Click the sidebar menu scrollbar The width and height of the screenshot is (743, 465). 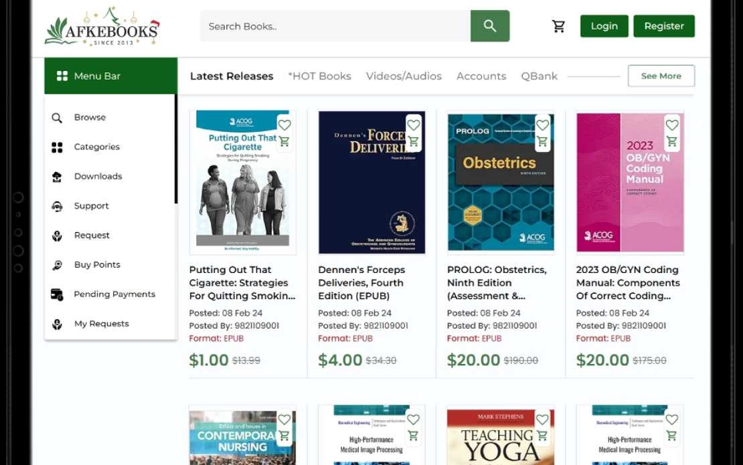[176, 149]
